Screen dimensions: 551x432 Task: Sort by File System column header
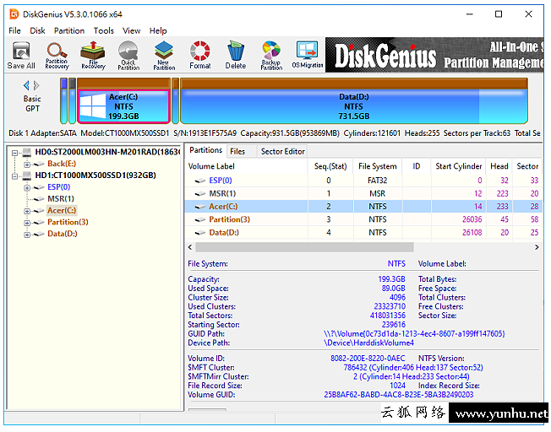[x=378, y=166]
